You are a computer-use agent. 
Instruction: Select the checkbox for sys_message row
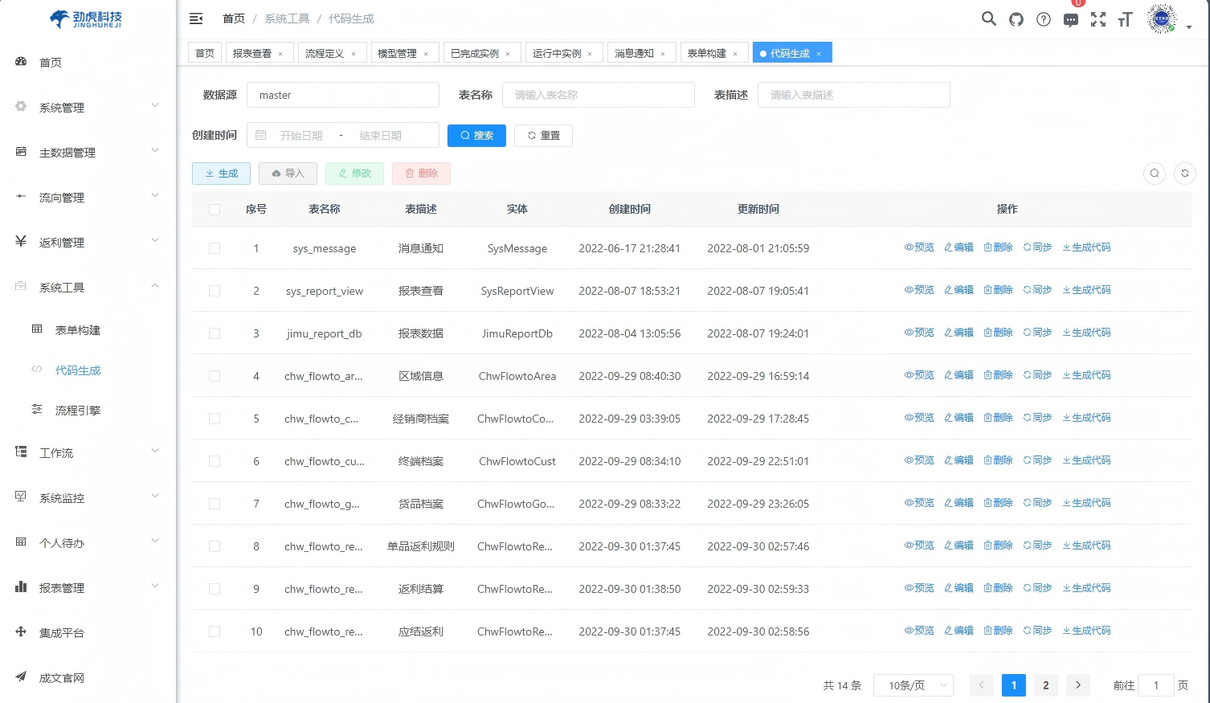[215, 248]
